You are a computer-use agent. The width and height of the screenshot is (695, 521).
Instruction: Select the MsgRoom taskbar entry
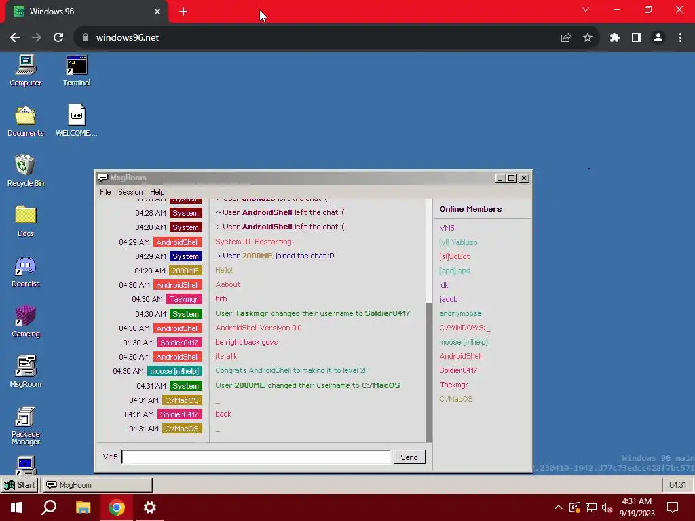pyautogui.click(x=98, y=484)
